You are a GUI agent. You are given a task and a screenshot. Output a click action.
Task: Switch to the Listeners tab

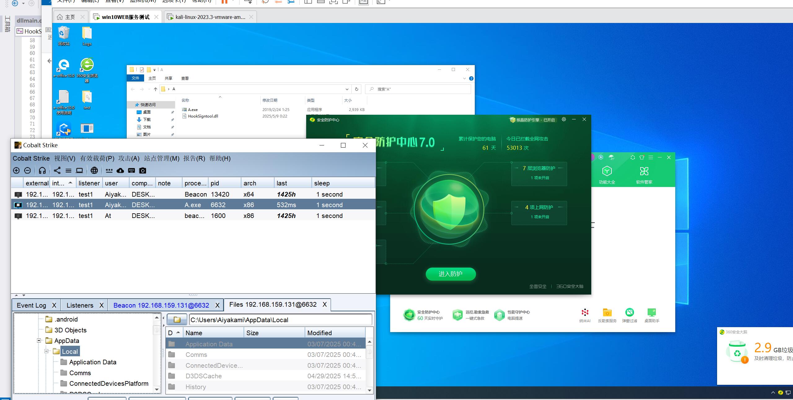pos(80,305)
